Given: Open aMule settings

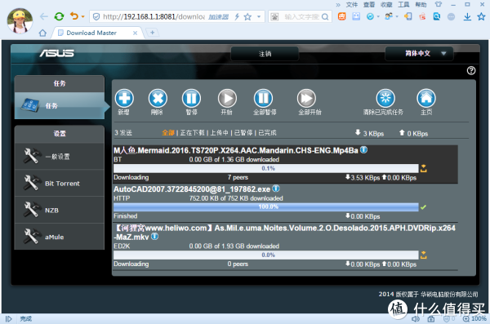Looking at the screenshot, I should coord(60,237).
